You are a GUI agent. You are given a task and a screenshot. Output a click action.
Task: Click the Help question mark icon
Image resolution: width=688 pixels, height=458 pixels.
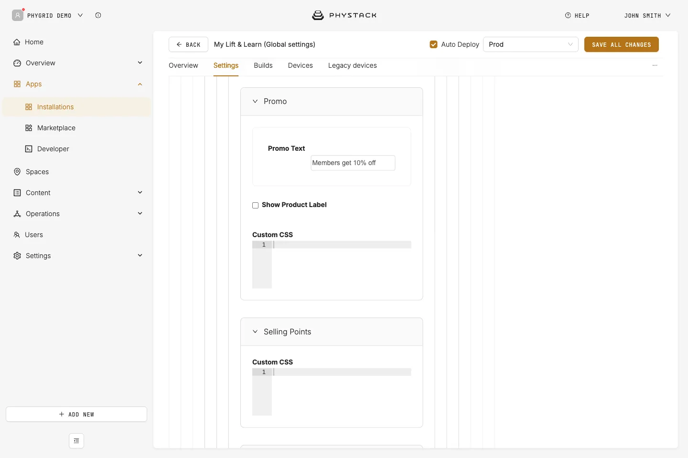click(x=568, y=15)
